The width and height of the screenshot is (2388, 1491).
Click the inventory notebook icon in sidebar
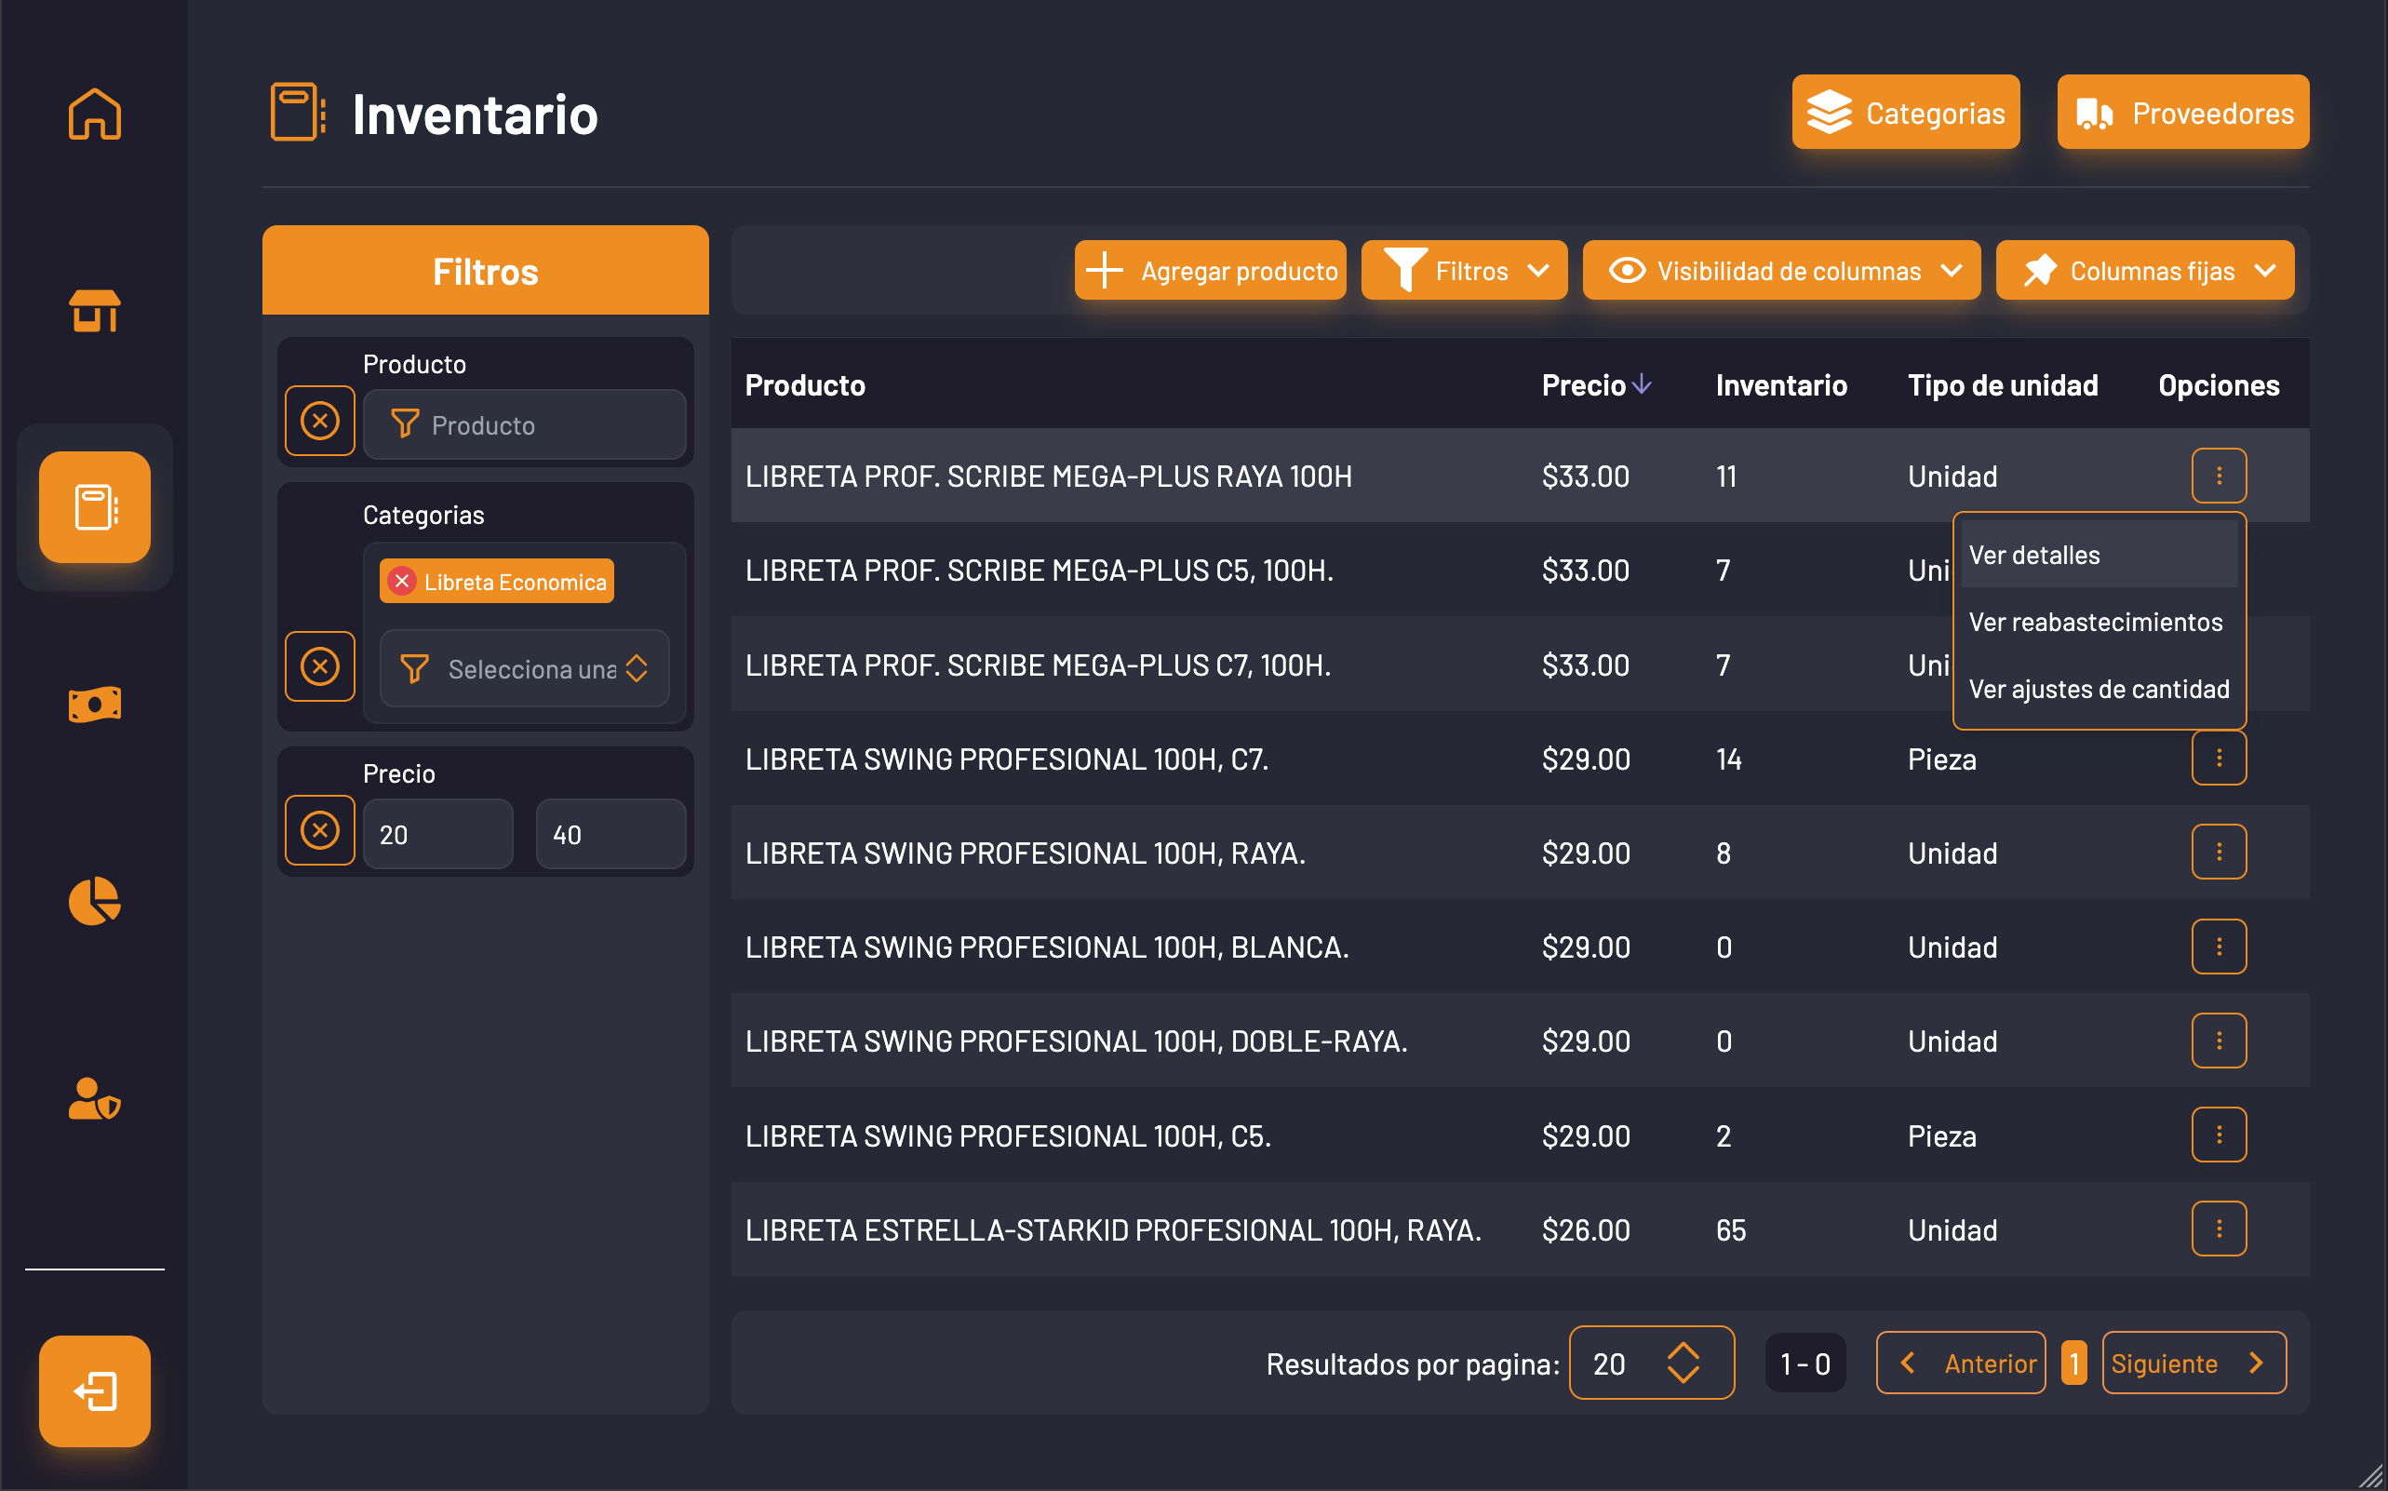[94, 507]
